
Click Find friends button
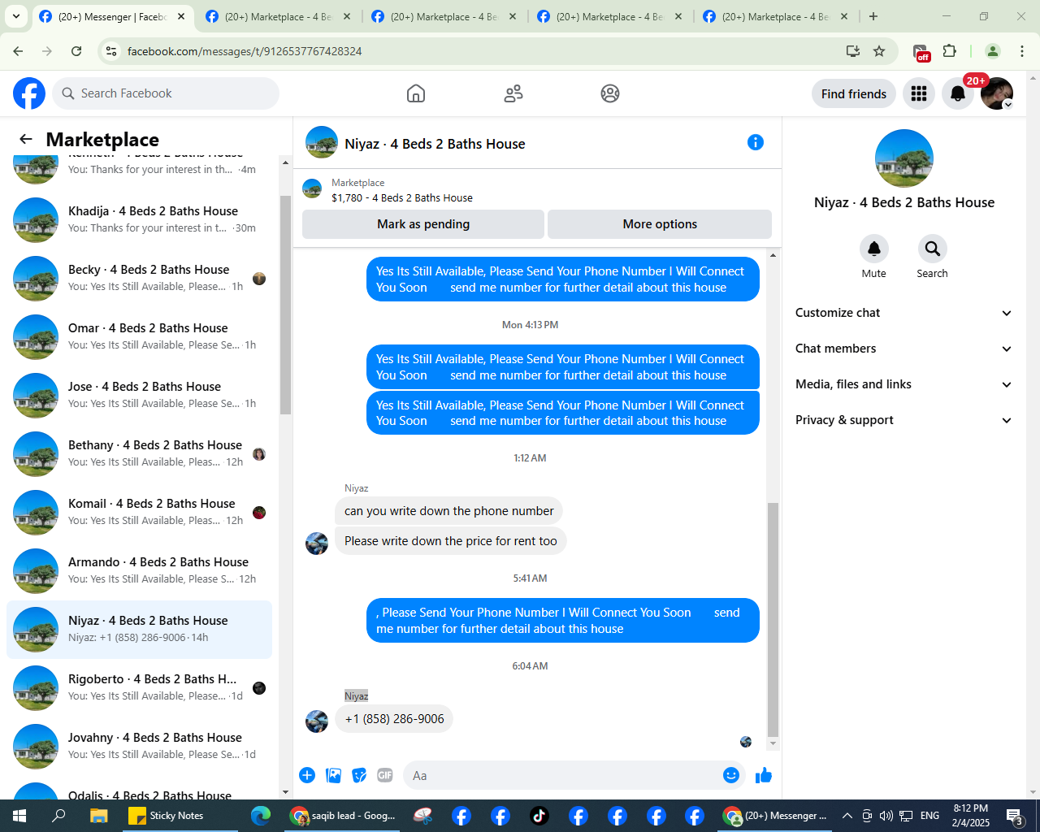(854, 93)
